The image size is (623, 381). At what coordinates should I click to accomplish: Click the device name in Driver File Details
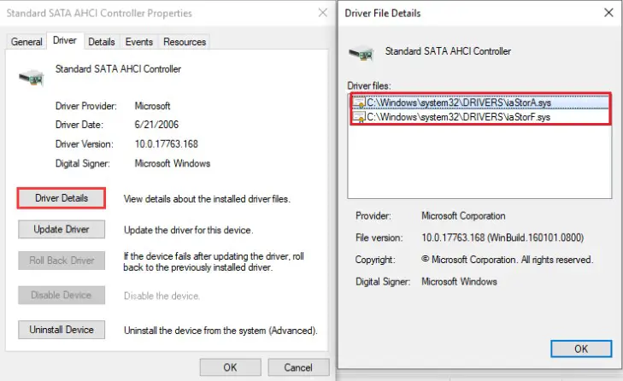pos(448,51)
